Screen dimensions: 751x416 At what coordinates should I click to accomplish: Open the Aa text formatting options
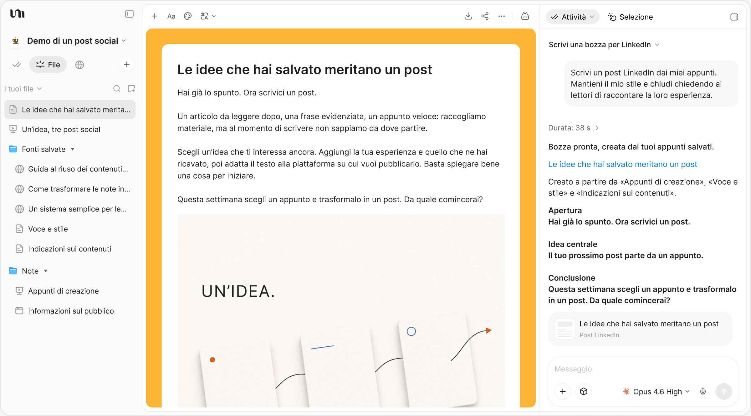tap(171, 16)
